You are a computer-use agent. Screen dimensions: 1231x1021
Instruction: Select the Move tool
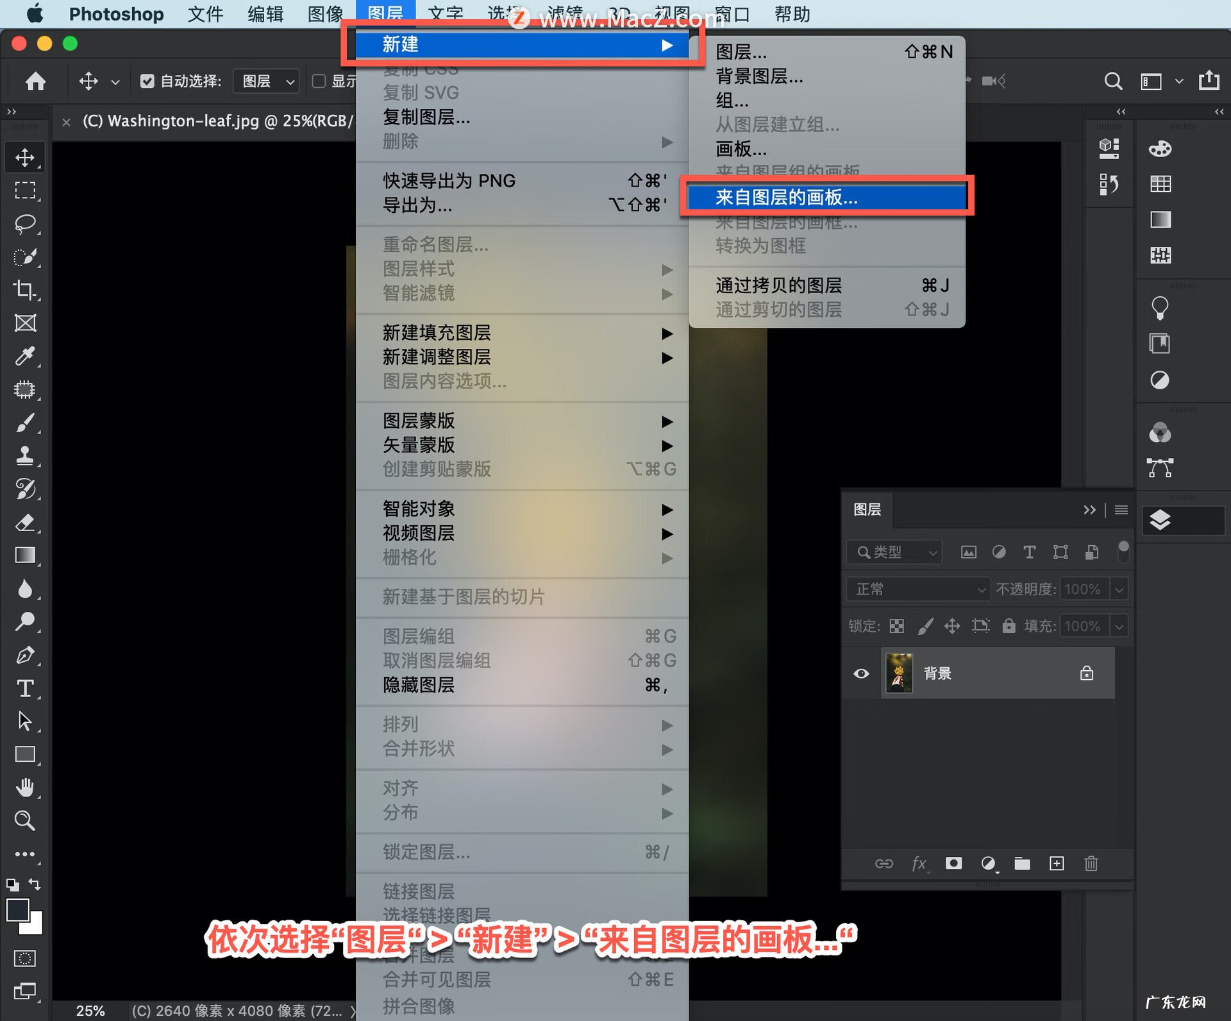[25, 156]
